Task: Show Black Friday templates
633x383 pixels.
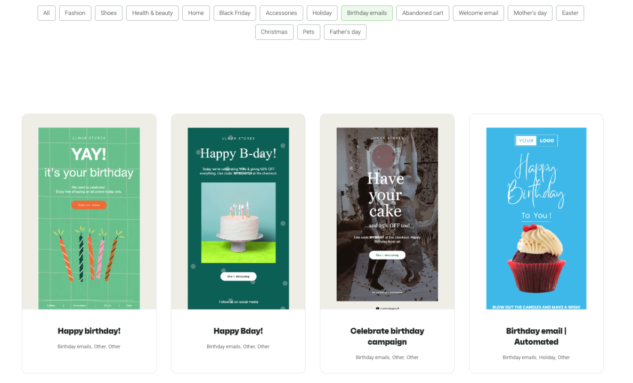Action: coord(234,13)
